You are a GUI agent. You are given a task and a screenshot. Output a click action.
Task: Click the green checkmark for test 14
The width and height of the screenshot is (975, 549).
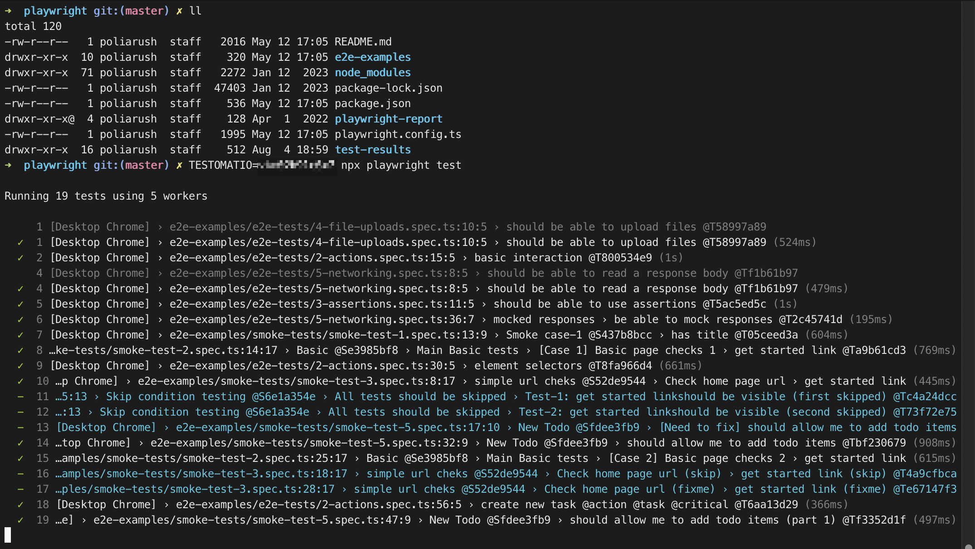pyautogui.click(x=20, y=443)
